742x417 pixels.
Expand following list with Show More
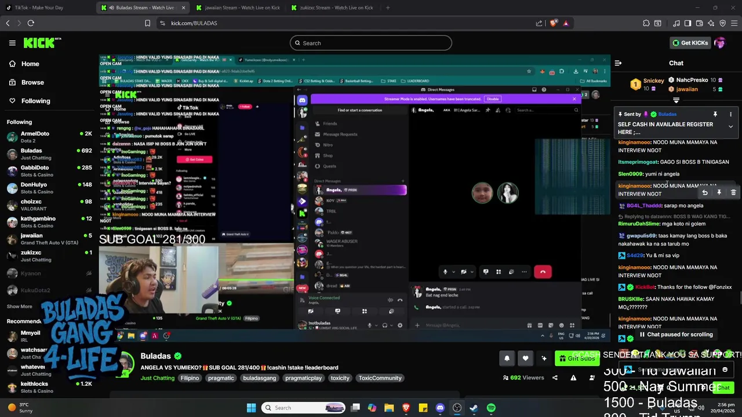(x=20, y=306)
